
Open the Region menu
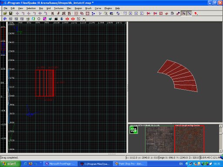pos(78,8)
